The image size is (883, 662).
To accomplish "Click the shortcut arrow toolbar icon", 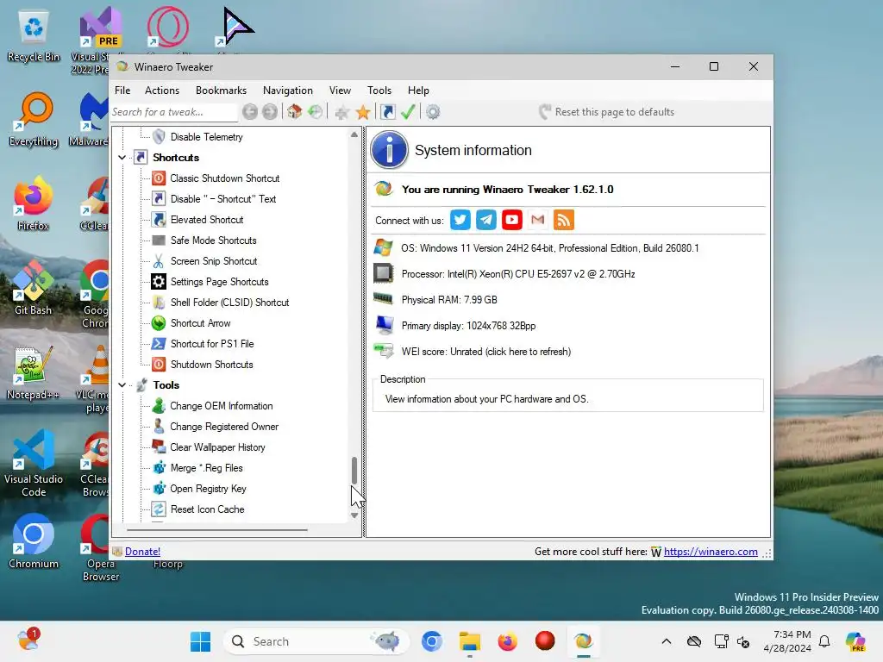I will pyautogui.click(x=388, y=112).
